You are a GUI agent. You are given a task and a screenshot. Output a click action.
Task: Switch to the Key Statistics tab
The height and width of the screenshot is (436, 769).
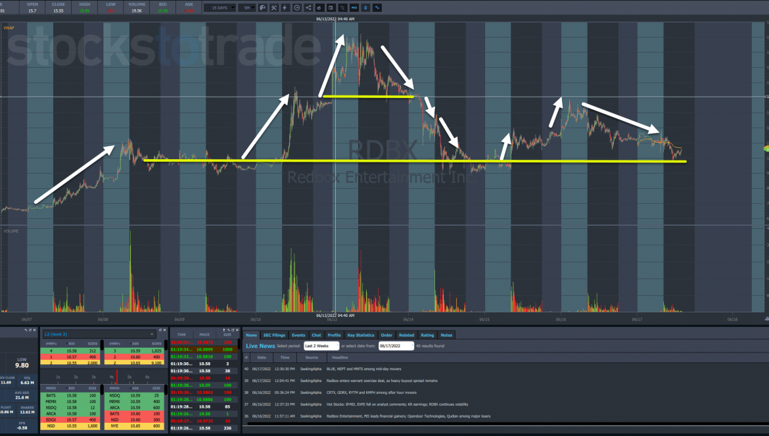coord(361,335)
